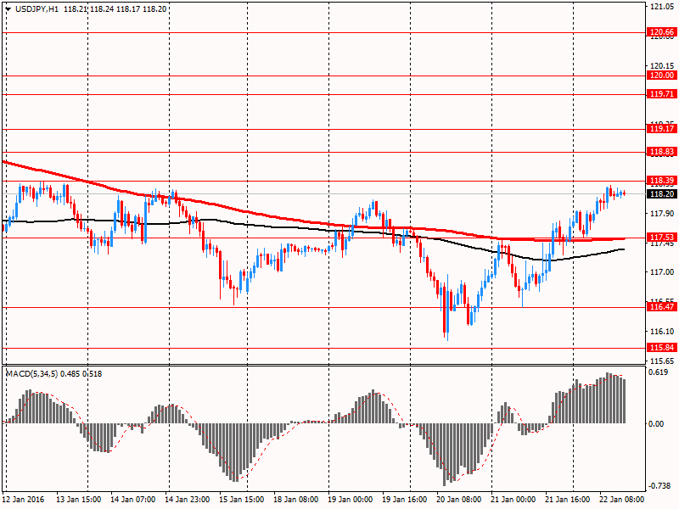Select the 20 Jan 08:00 time label
Viewport: 679px width, 509px height.
coord(461,500)
